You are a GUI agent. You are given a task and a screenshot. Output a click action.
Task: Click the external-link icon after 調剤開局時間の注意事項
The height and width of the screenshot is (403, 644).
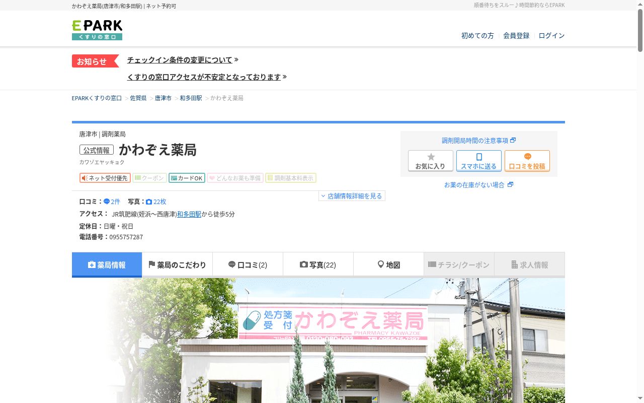pyautogui.click(x=513, y=141)
